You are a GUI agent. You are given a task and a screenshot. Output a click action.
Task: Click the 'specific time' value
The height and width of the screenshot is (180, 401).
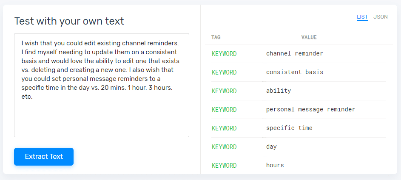tap(289, 128)
